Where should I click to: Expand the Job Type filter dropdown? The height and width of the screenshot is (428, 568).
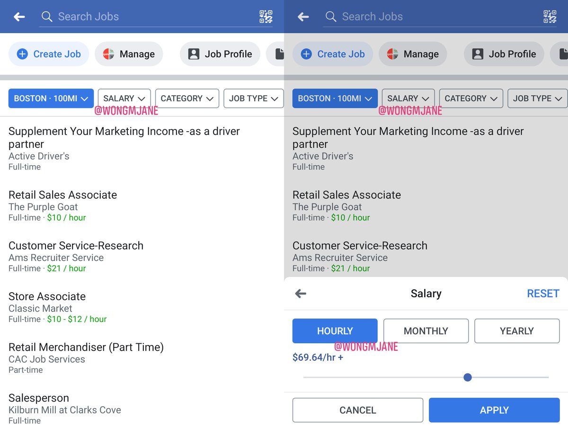coord(254,98)
